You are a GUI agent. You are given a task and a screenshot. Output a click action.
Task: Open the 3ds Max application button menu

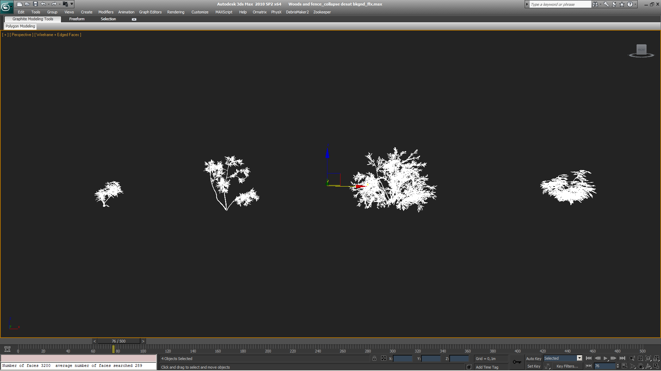coord(6,7)
